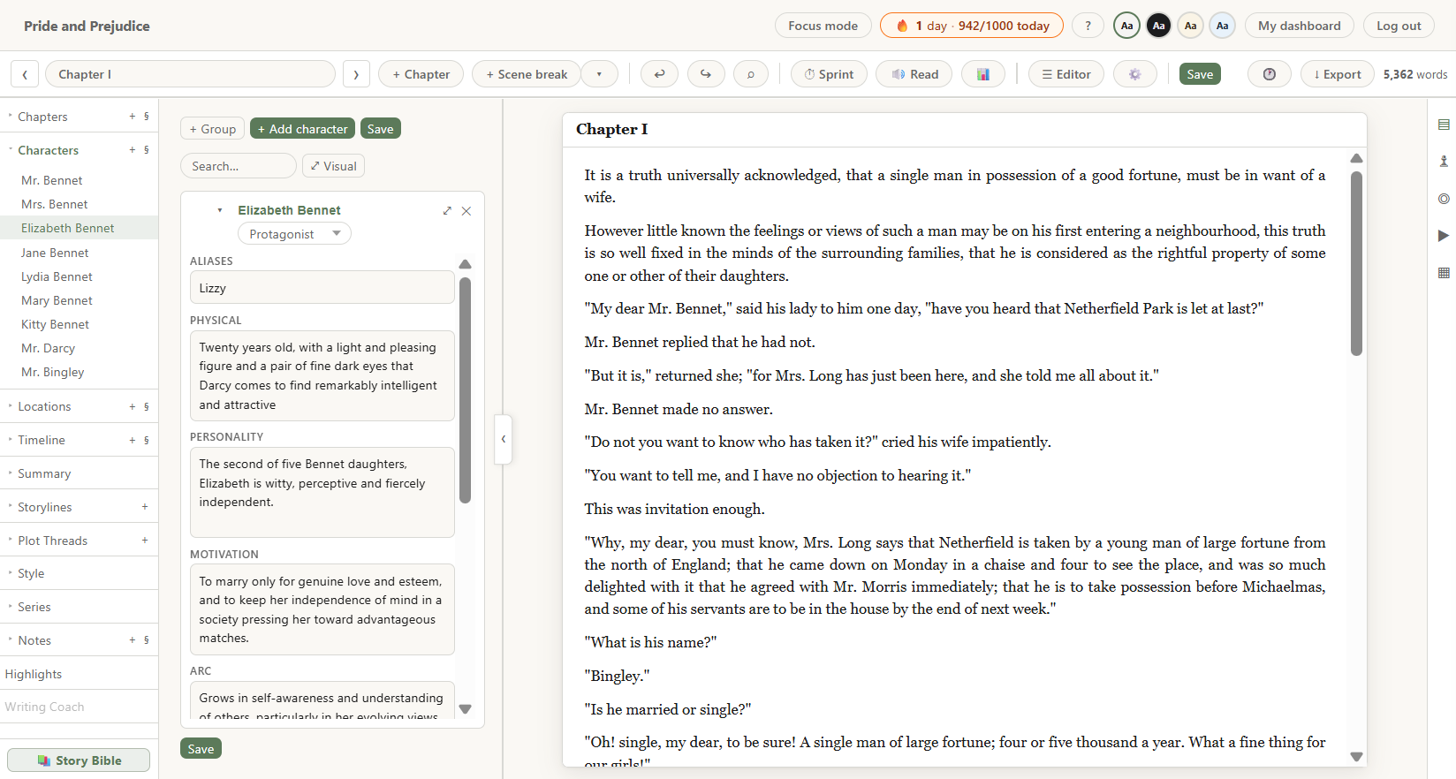Click the Add character button
This screenshot has width=1456, height=779.
(302, 129)
